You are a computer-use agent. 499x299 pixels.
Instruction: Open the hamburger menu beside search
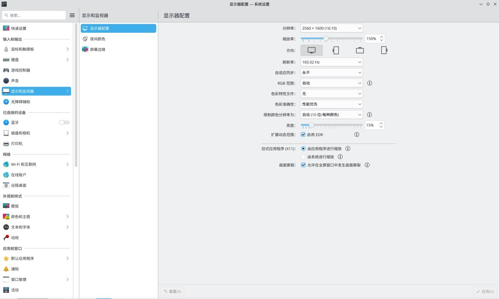pyautogui.click(x=72, y=15)
